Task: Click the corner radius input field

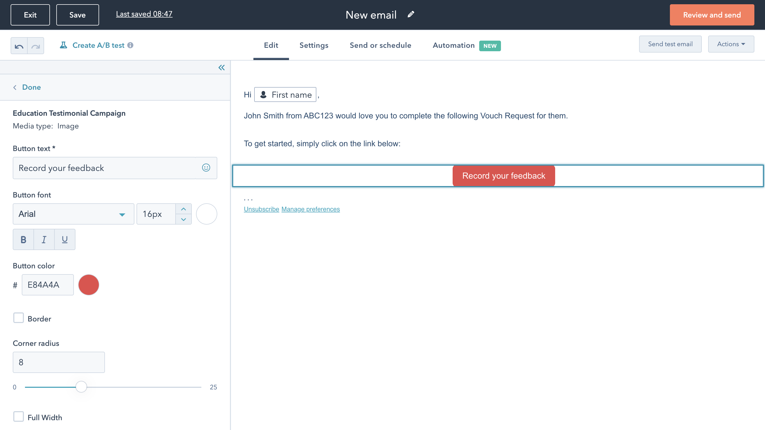Action: [58, 362]
